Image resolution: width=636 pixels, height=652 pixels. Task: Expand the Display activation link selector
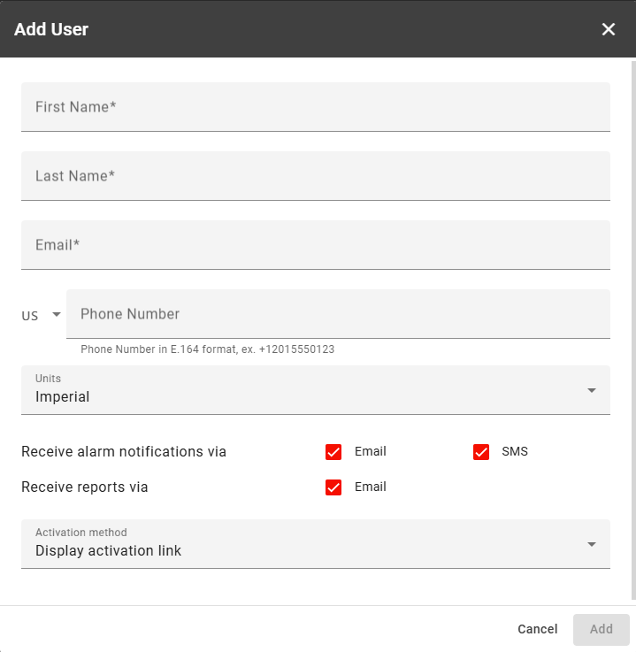point(301,544)
